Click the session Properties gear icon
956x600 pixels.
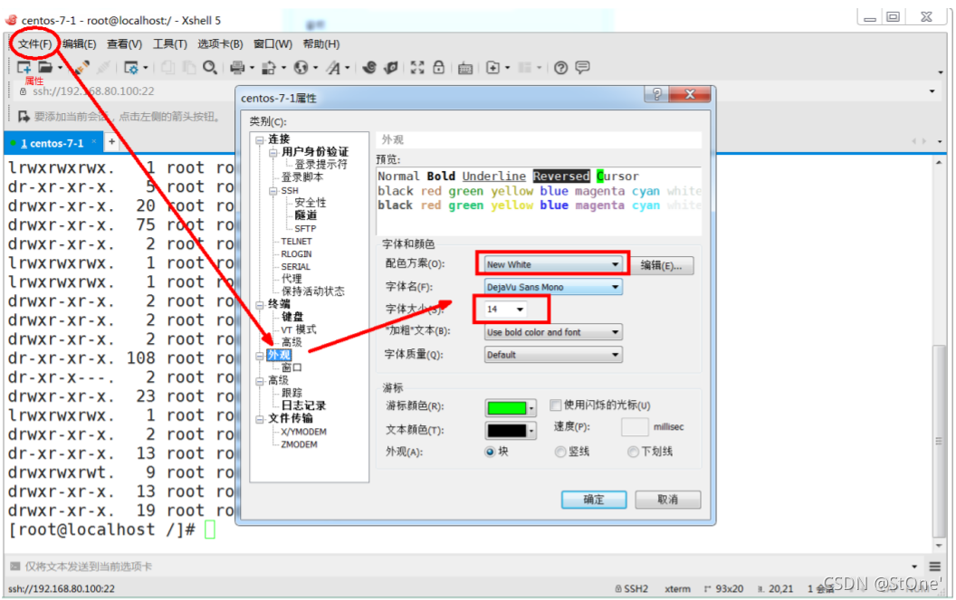click(131, 68)
